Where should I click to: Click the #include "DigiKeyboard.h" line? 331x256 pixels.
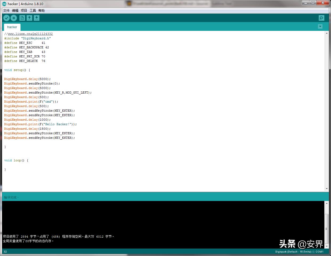27,38
